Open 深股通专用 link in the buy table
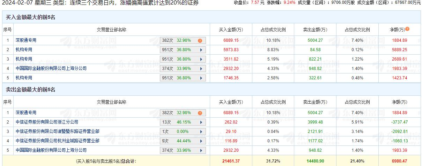 click(26, 40)
